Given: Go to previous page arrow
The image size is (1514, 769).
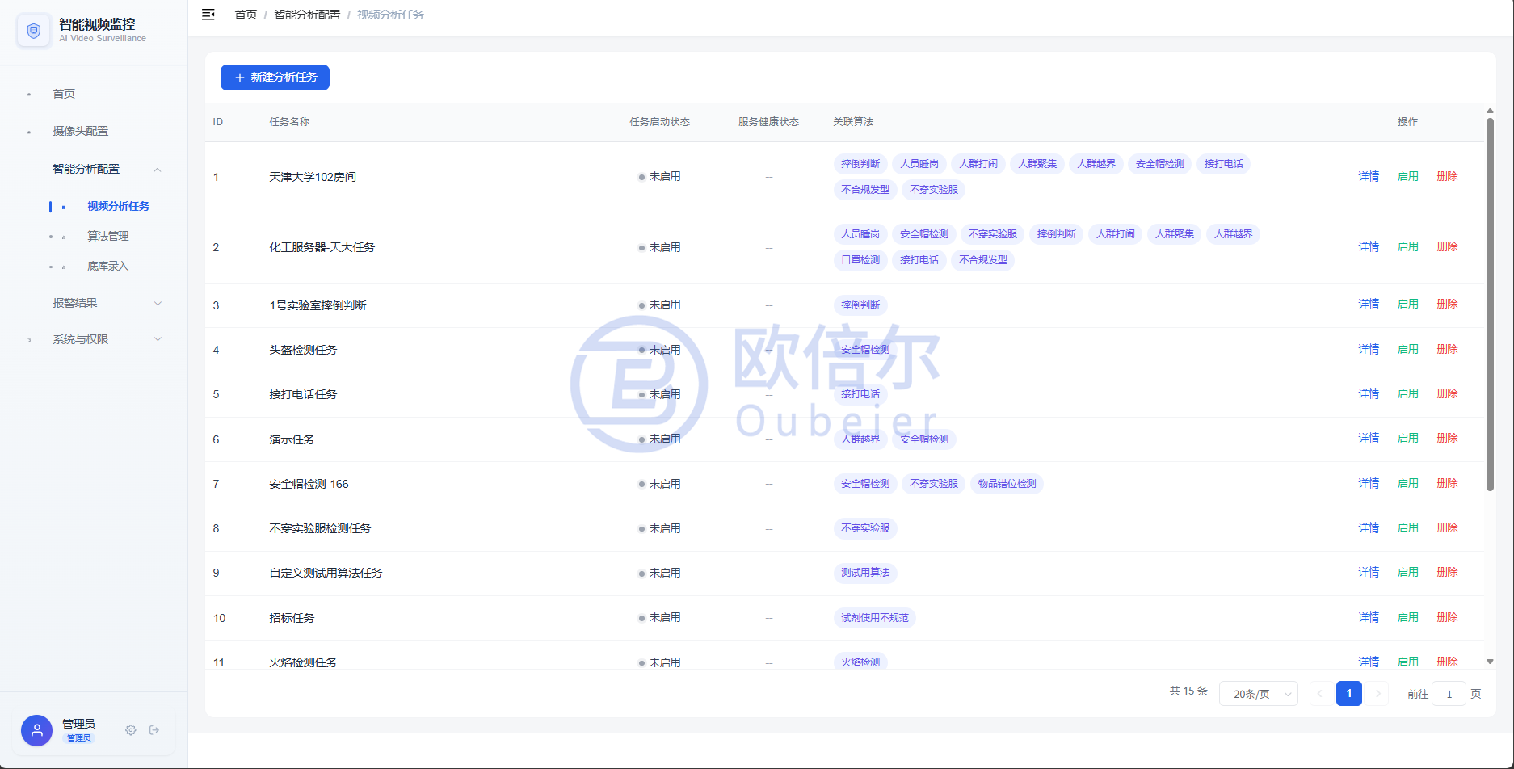Looking at the screenshot, I should coord(1320,694).
